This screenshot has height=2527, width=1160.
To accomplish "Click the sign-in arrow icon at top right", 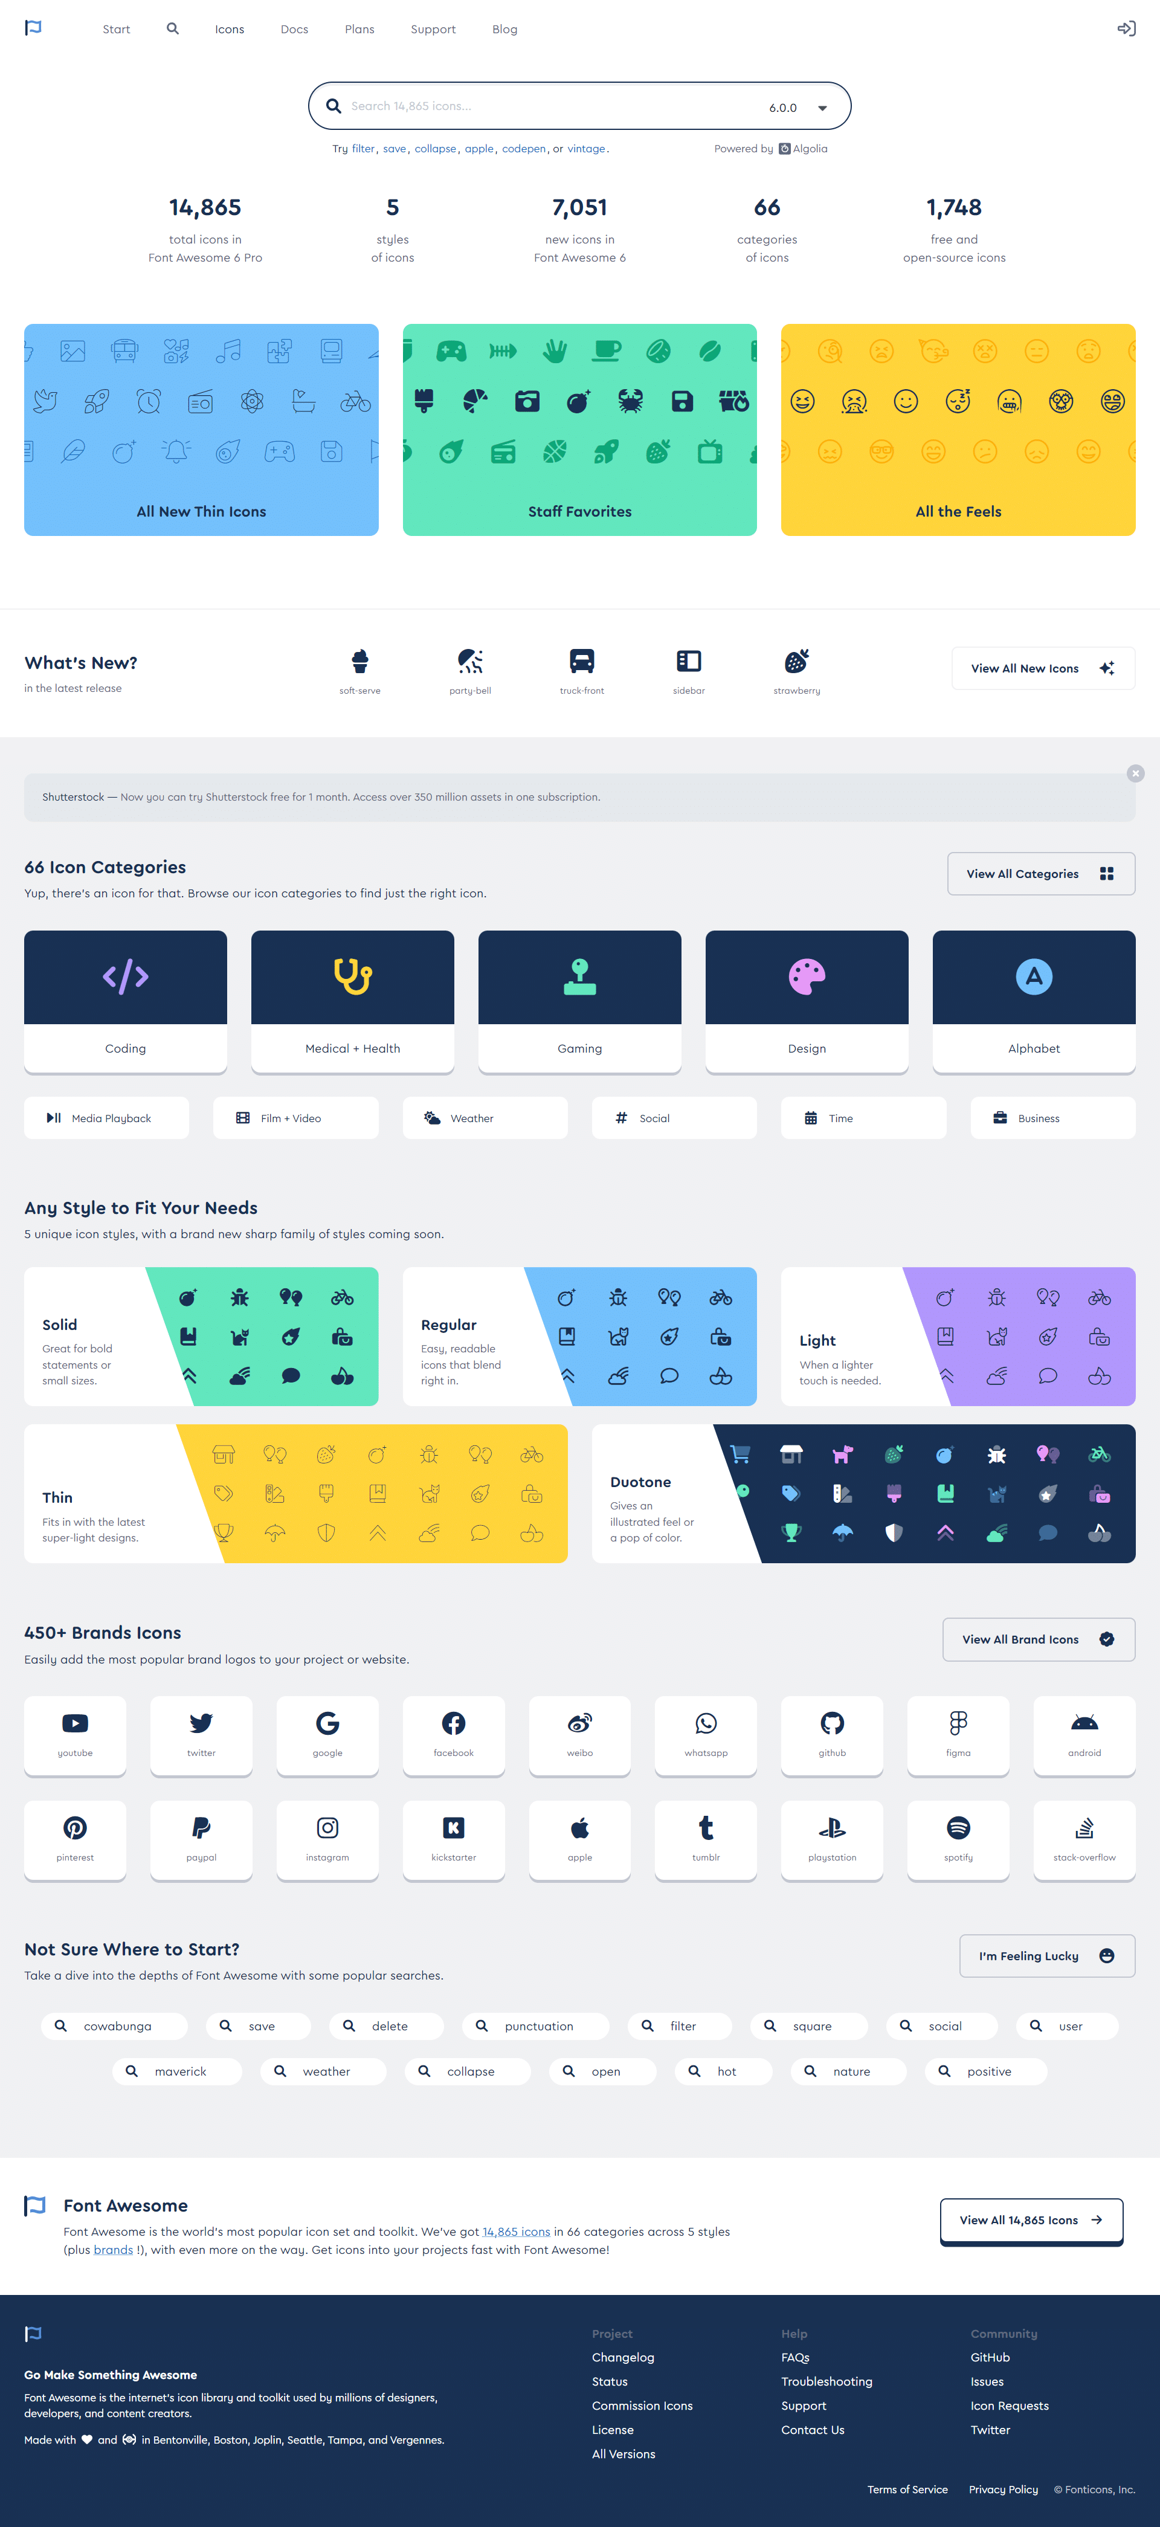I will [x=1127, y=28].
